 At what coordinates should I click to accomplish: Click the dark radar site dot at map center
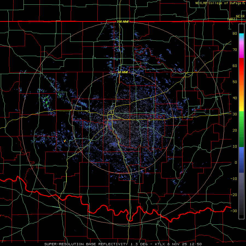[123, 123]
